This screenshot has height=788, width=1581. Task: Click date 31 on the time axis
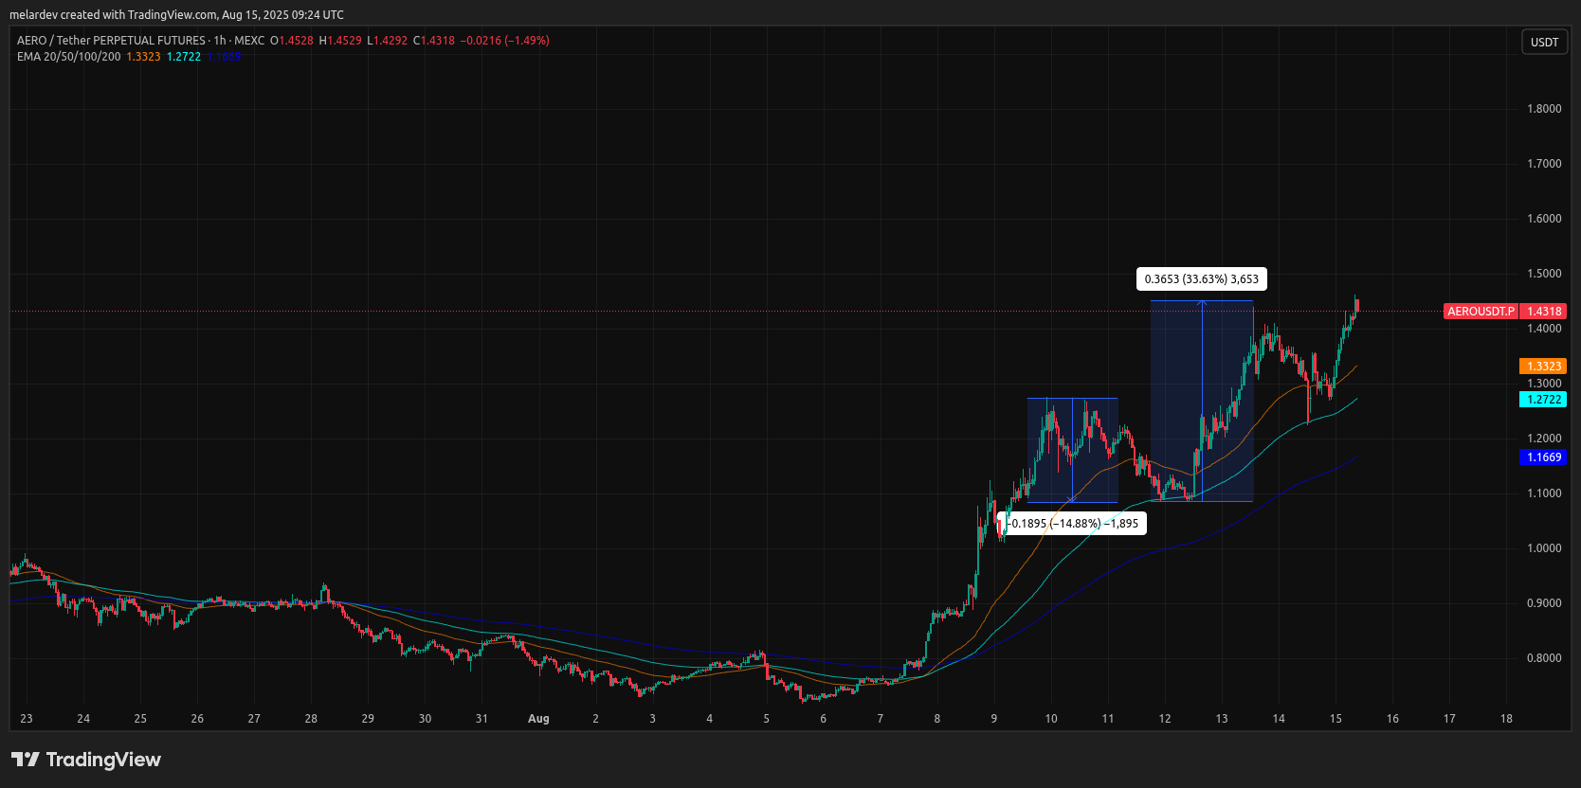(482, 719)
